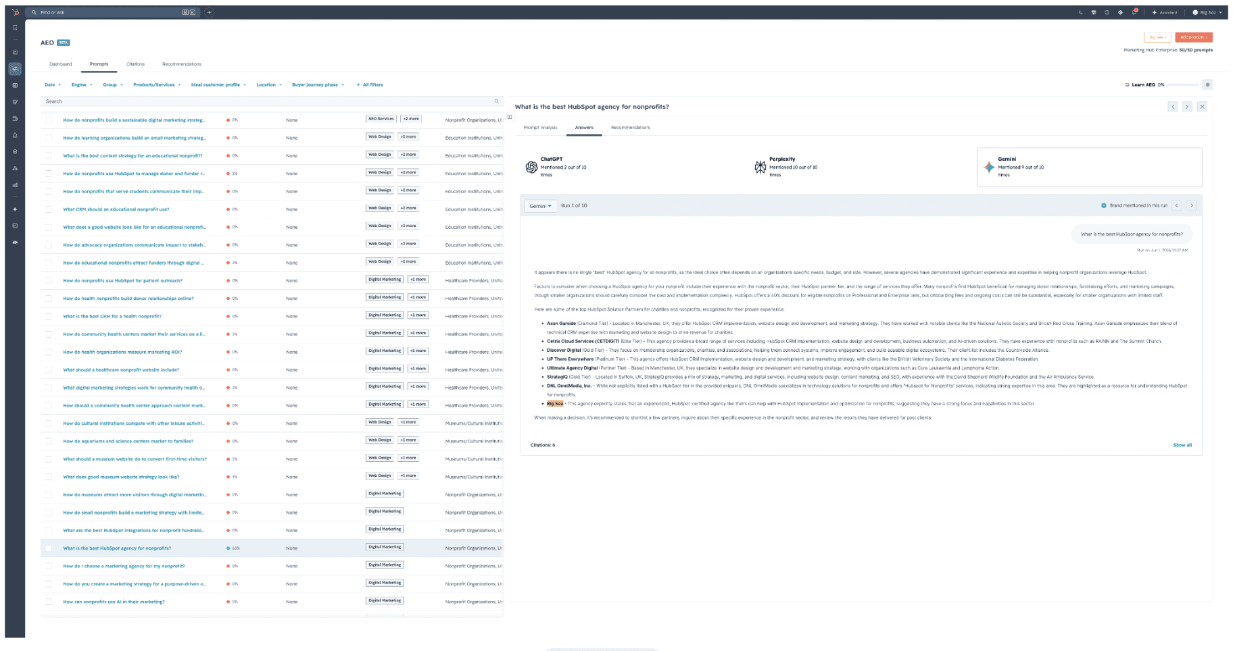
Task: Open the Assistant button in top bar
Action: (x=1165, y=12)
